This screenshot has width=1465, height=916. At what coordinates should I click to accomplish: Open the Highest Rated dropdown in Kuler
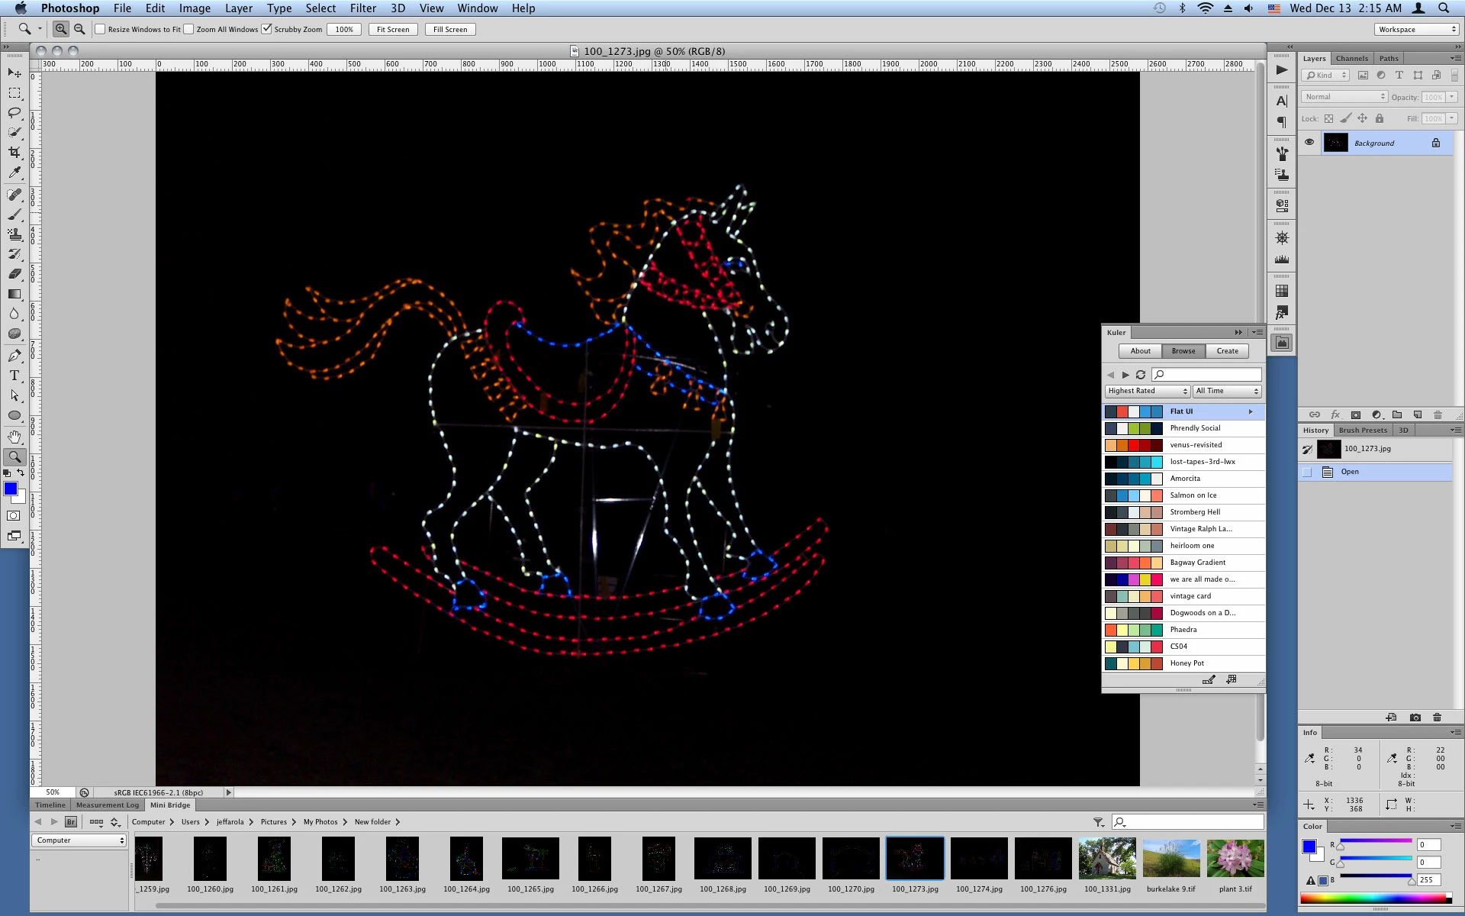1148,391
